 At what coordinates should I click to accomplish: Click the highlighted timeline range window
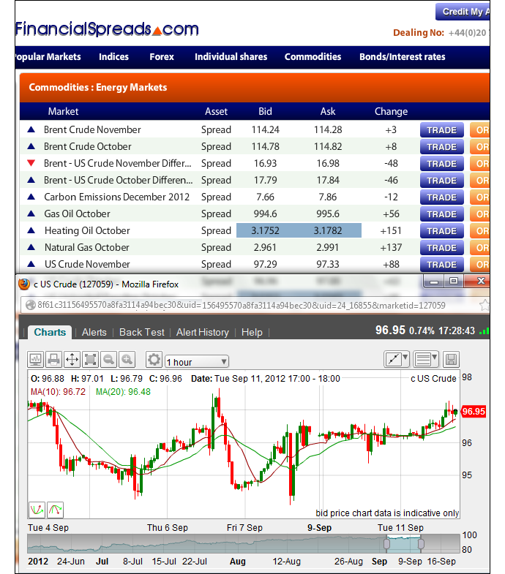tap(404, 544)
